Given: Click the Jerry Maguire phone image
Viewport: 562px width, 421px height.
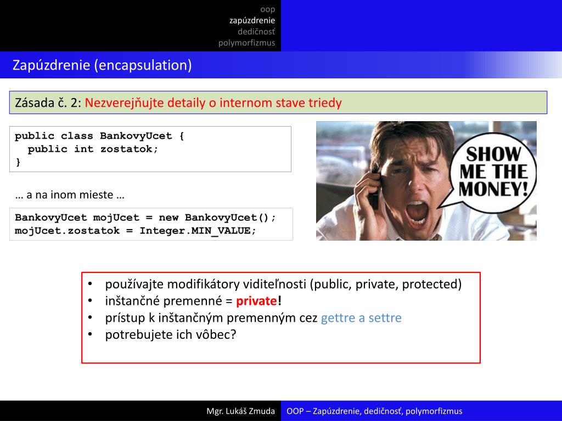Looking at the screenshot, I should point(426,181).
